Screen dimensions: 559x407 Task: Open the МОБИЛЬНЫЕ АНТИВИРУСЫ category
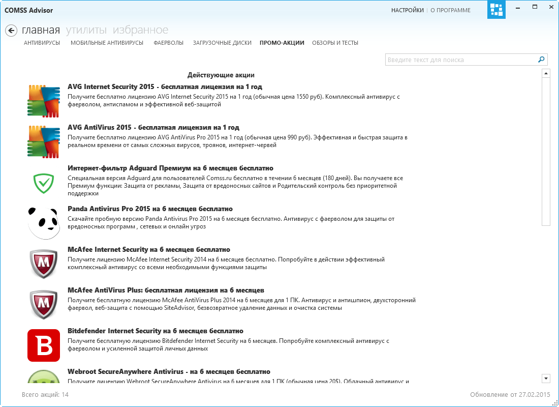(107, 43)
